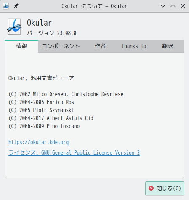Open the GNU General Public License Version 2 link

(x=74, y=153)
